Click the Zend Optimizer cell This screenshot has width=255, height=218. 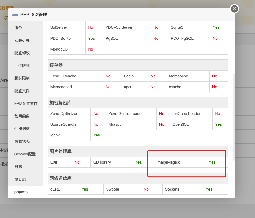[69, 114]
